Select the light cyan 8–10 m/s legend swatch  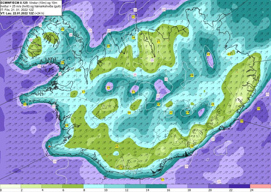94,186
